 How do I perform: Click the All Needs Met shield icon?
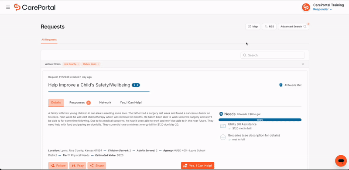(x=281, y=85)
